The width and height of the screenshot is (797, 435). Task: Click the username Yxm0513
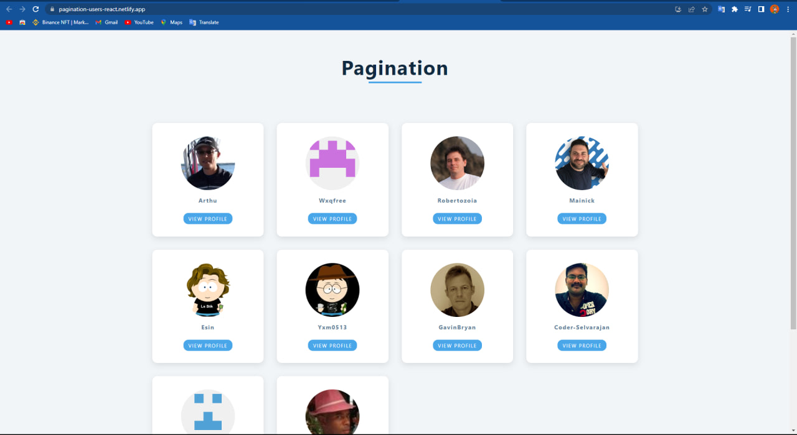click(332, 327)
